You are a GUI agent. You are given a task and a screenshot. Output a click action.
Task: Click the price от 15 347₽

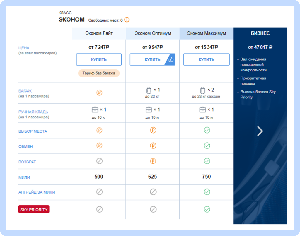pyautogui.click(x=206, y=47)
